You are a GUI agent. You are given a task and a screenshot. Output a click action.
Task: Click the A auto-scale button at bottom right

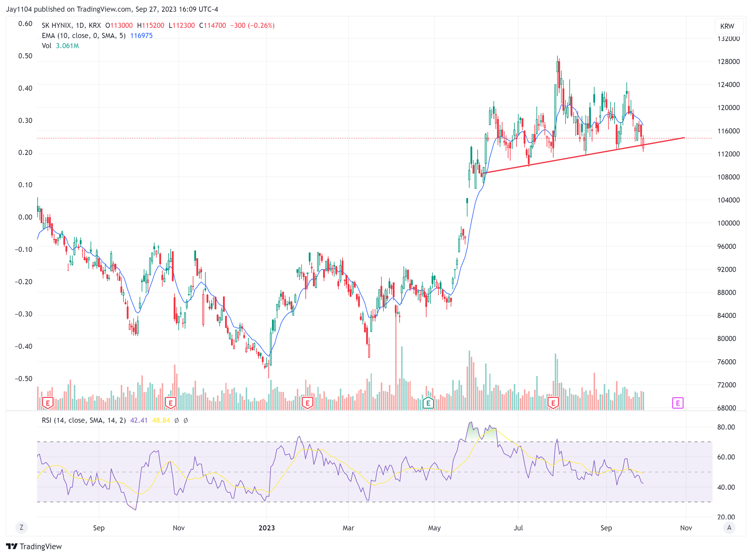click(x=729, y=527)
